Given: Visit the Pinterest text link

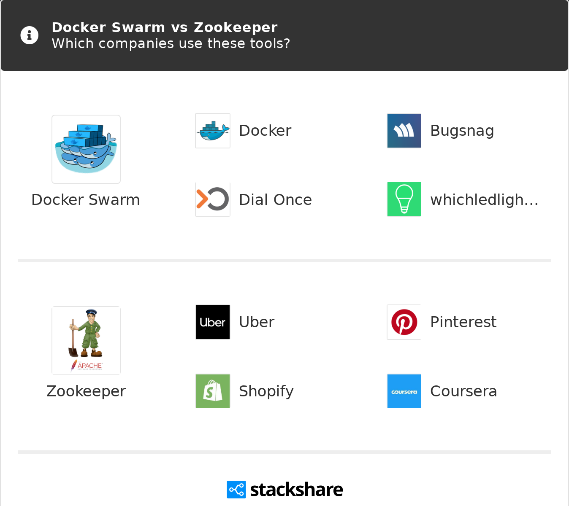Looking at the screenshot, I should click(x=463, y=322).
